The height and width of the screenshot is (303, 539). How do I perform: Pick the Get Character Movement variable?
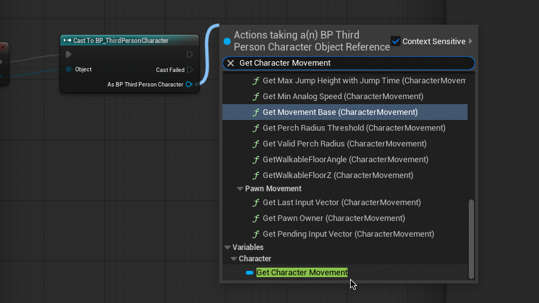(302, 273)
